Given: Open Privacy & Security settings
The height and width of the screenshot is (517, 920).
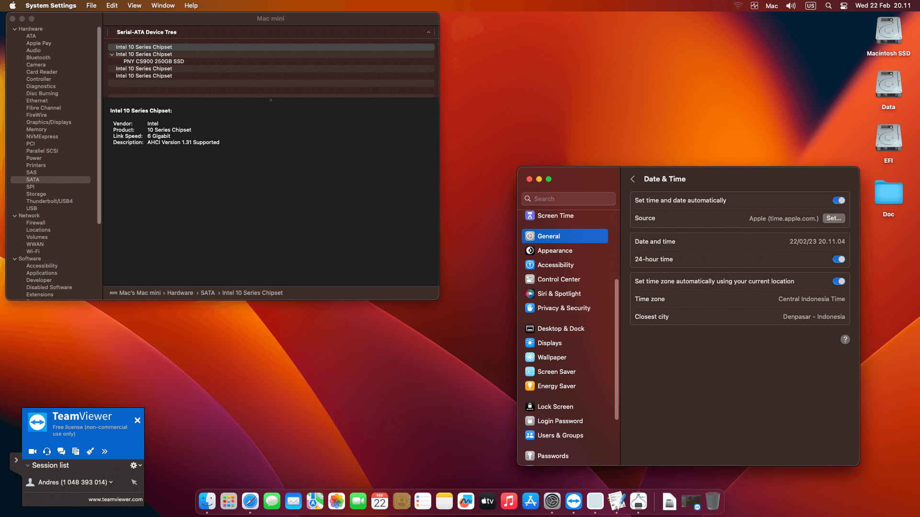Looking at the screenshot, I should [564, 308].
